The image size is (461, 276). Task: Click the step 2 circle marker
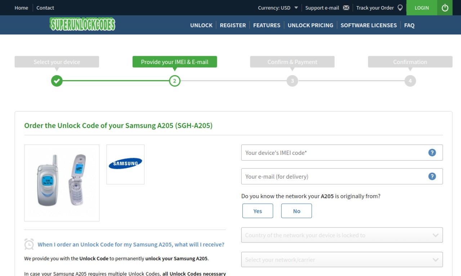pyautogui.click(x=175, y=81)
